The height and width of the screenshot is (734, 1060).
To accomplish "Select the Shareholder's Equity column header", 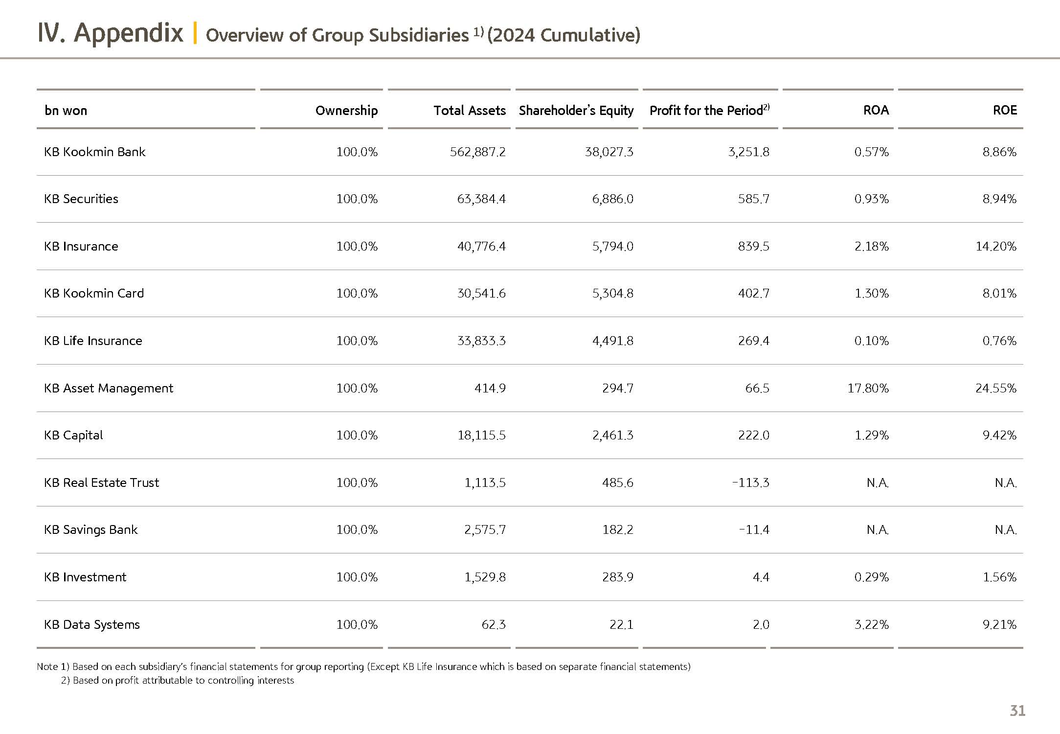I will 576,111.
